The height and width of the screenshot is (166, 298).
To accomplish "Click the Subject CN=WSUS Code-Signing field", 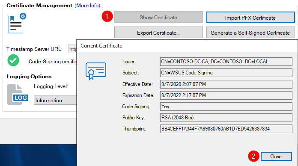I will 226,73.
